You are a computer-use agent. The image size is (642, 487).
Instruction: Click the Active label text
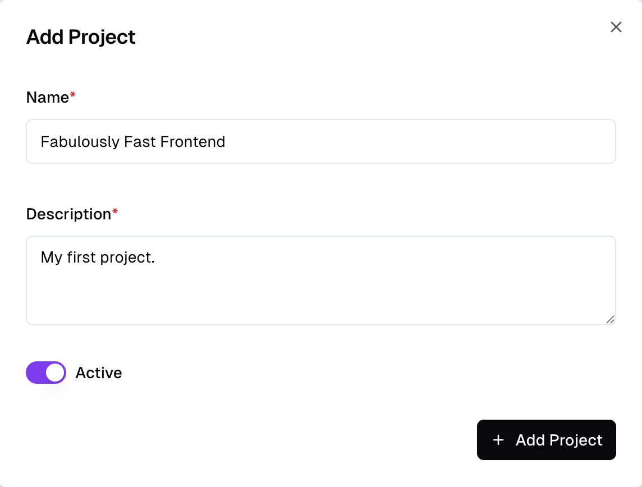pos(99,373)
